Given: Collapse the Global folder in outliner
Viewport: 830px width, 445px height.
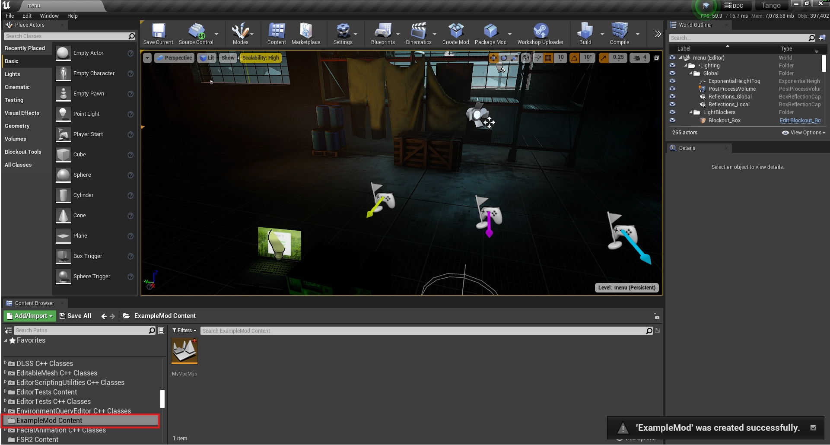Looking at the screenshot, I should (x=691, y=73).
